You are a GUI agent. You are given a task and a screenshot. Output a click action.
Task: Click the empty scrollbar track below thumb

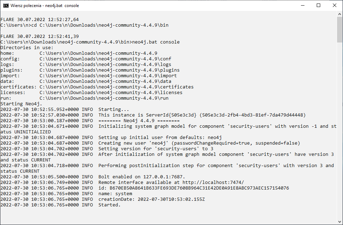pos(339,131)
